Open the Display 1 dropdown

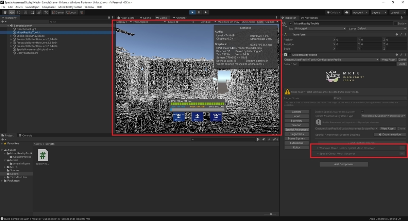tap(123, 22)
